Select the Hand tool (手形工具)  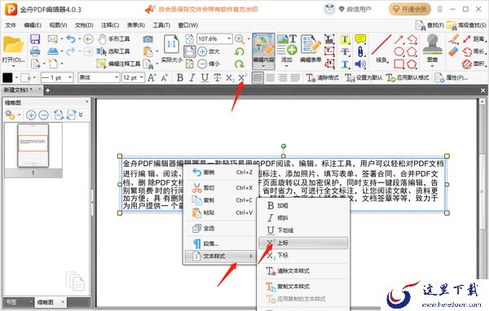(113, 39)
